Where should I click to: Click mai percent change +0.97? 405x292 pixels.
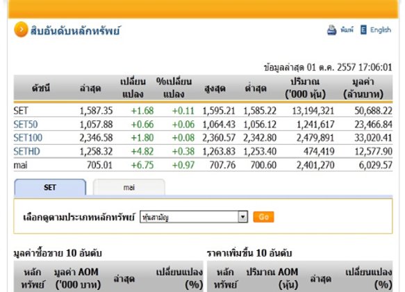[x=183, y=165]
